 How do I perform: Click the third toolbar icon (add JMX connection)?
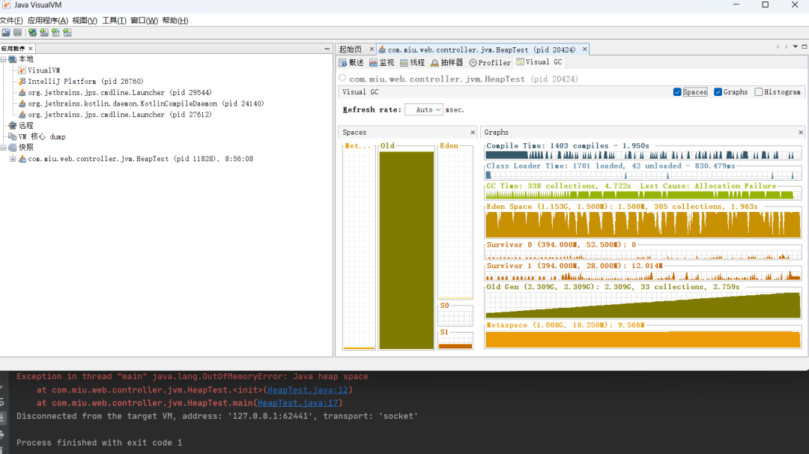point(32,32)
